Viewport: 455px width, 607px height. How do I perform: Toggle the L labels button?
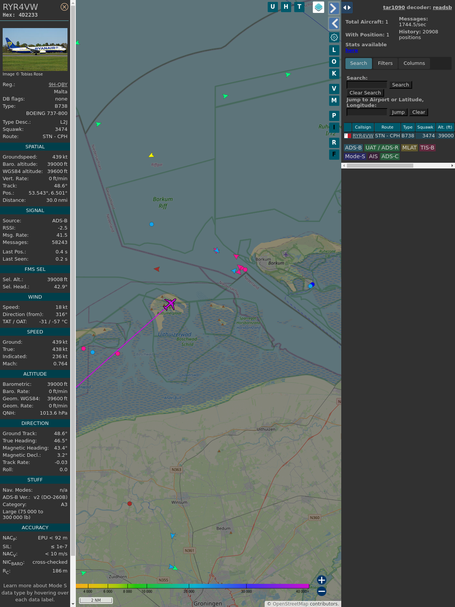[334, 50]
